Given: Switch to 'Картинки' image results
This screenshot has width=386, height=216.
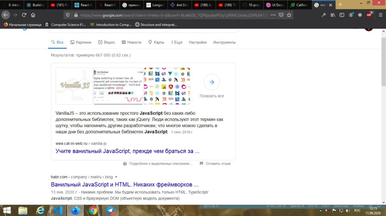Looking at the screenshot, I should point(81,42).
